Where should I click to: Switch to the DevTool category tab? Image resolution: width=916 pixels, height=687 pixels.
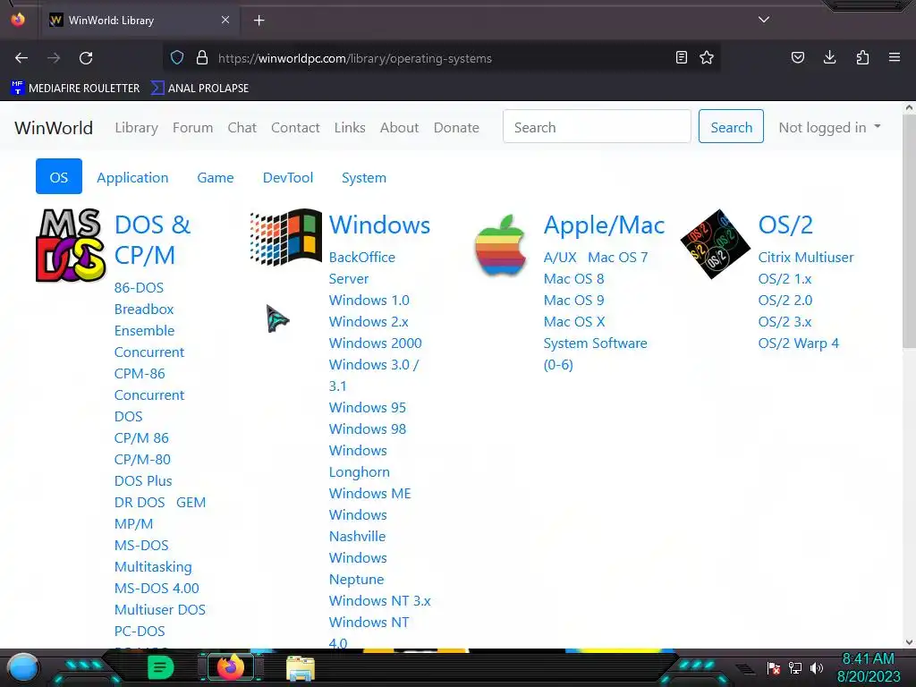click(288, 178)
